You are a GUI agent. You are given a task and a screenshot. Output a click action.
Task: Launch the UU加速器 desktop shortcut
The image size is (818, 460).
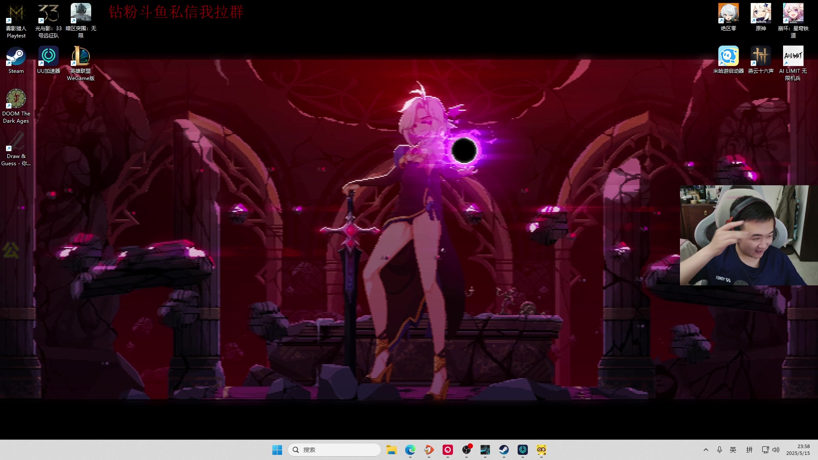[x=49, y=60]
